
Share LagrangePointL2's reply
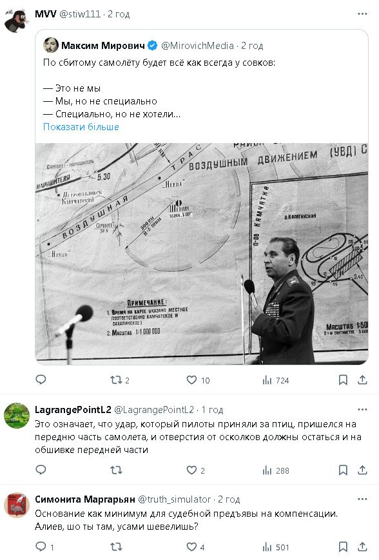(x=362, y=470)
